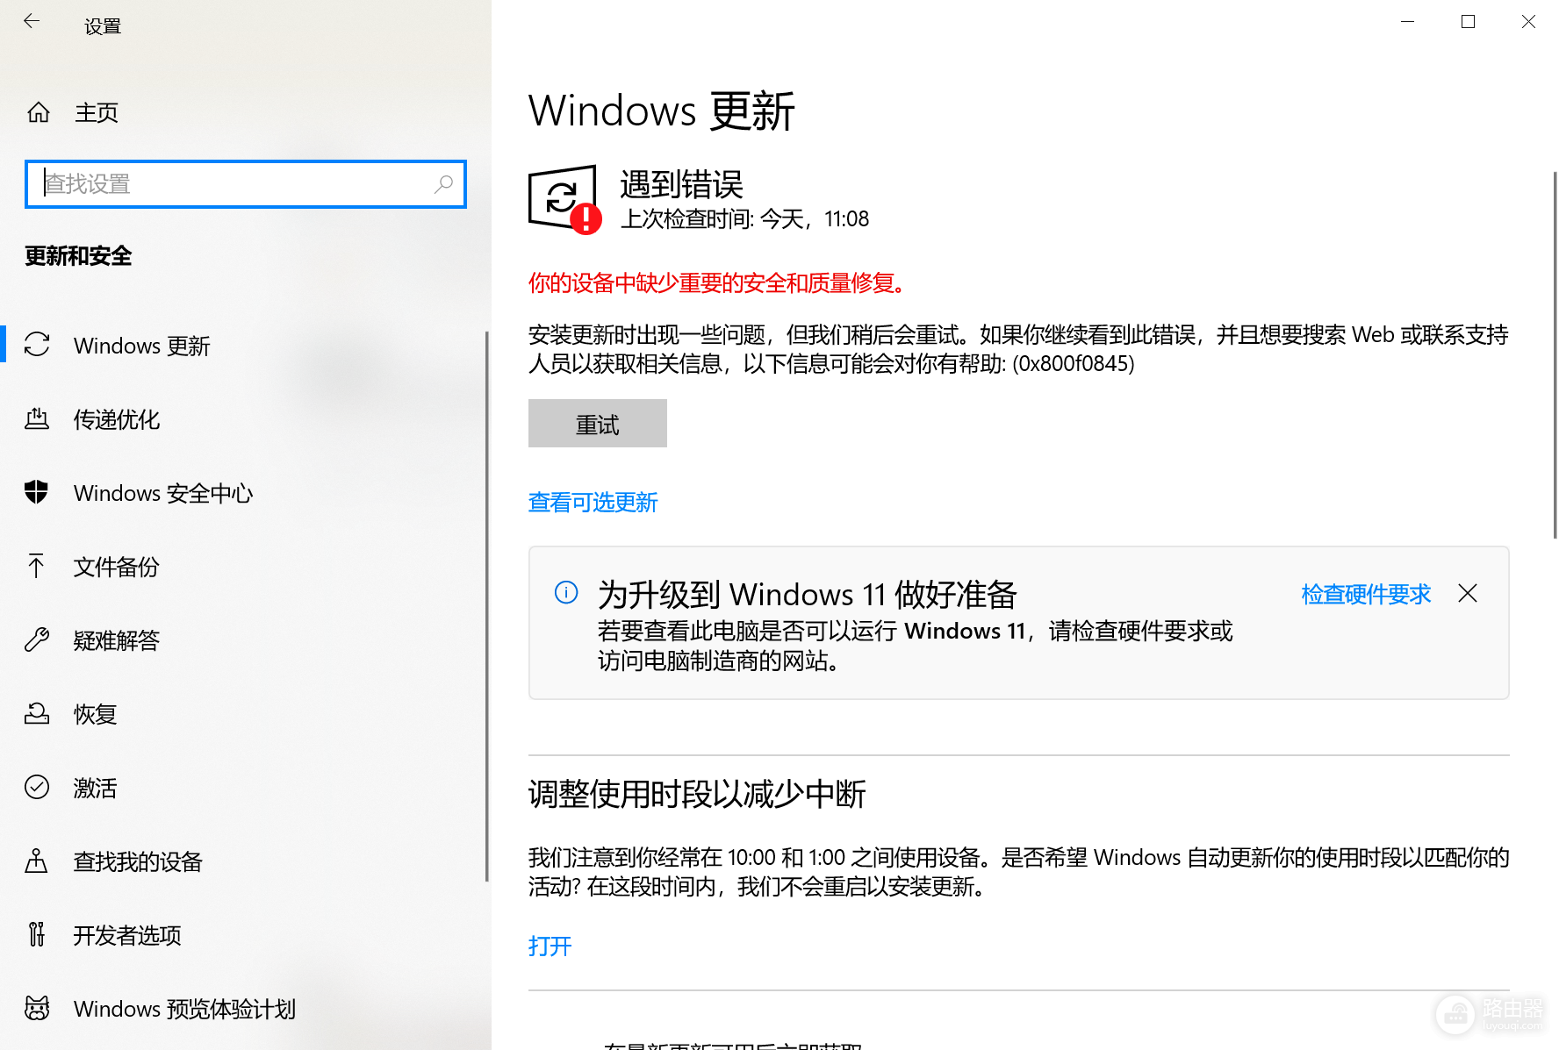Open 恢复 page
Image resolution: width=1559 pixels, height=1050 pixels.
(x=244, y=713)
